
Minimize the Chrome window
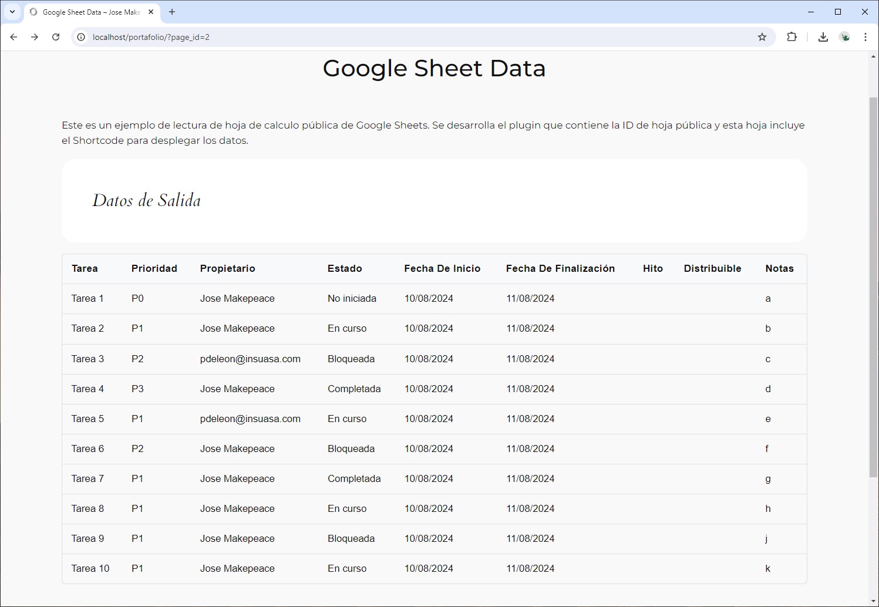coord(811,12)
